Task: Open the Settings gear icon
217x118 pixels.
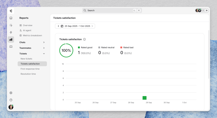Action: pos(11,93)
